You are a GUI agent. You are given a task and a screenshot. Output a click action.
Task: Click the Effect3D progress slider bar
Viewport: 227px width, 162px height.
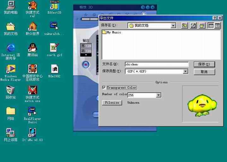point(90,19)
